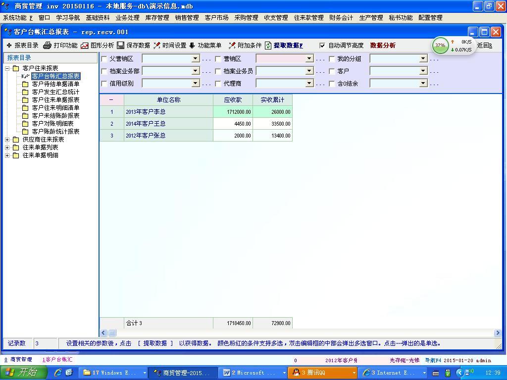The image size is (507, 380).
Task: Click the 报表目录 plus icon in toolbar
Action: [x=9, y=46]
